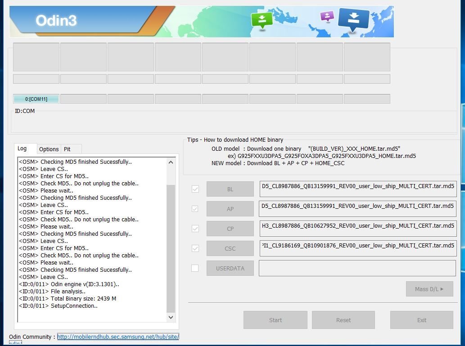This screenshot has height=346, width=465.
Task: Click the "Total Binary size: 2439 M" log line
Action: click(x=68, y=299)
